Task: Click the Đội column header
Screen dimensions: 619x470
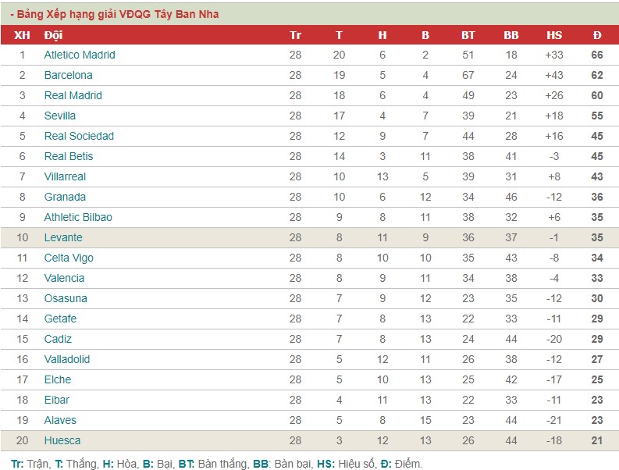Action: click(x=53, y=35)
